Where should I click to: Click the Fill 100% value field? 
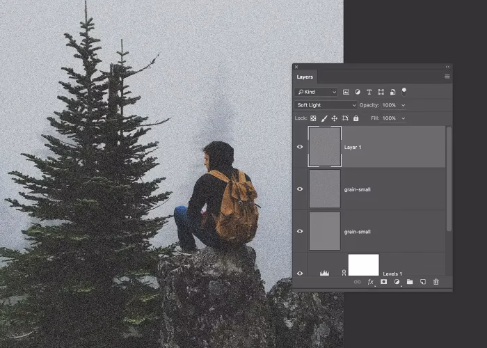click(x=389, y=118)
